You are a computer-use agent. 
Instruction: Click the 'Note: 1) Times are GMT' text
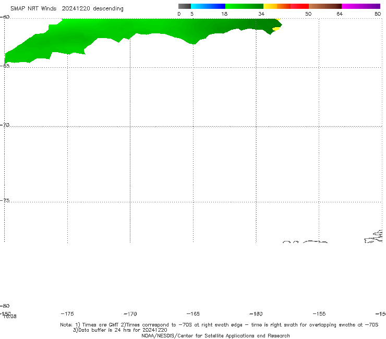90,325
